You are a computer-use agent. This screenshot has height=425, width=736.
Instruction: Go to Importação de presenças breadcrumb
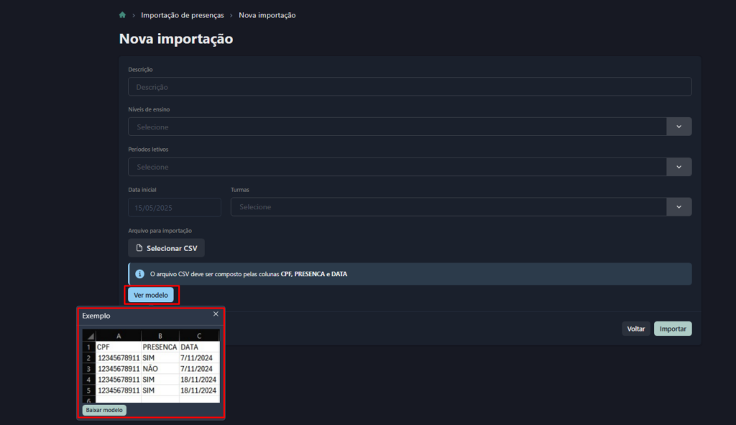point(182,15)
